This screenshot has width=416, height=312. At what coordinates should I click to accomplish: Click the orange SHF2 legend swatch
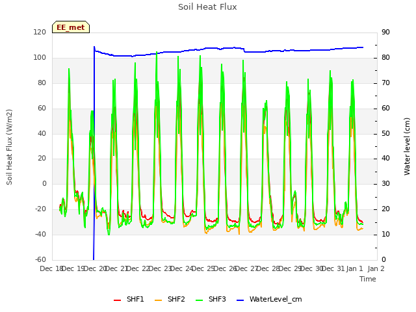(x=158, y=300)
